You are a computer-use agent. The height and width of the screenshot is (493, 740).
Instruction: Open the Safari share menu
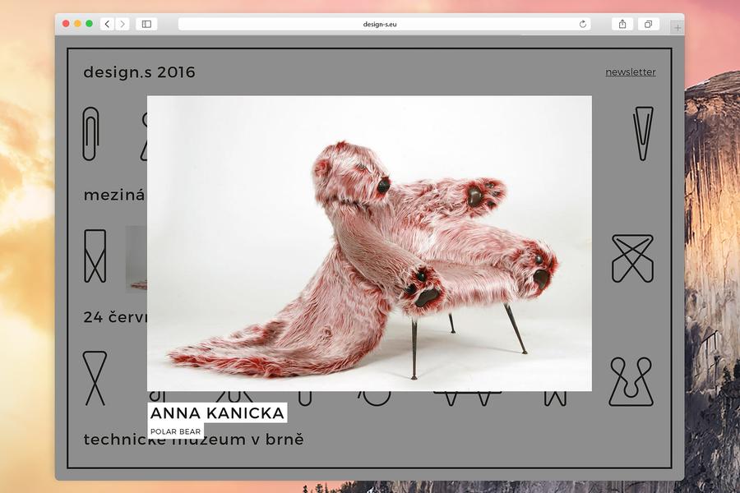pos(622,24)
